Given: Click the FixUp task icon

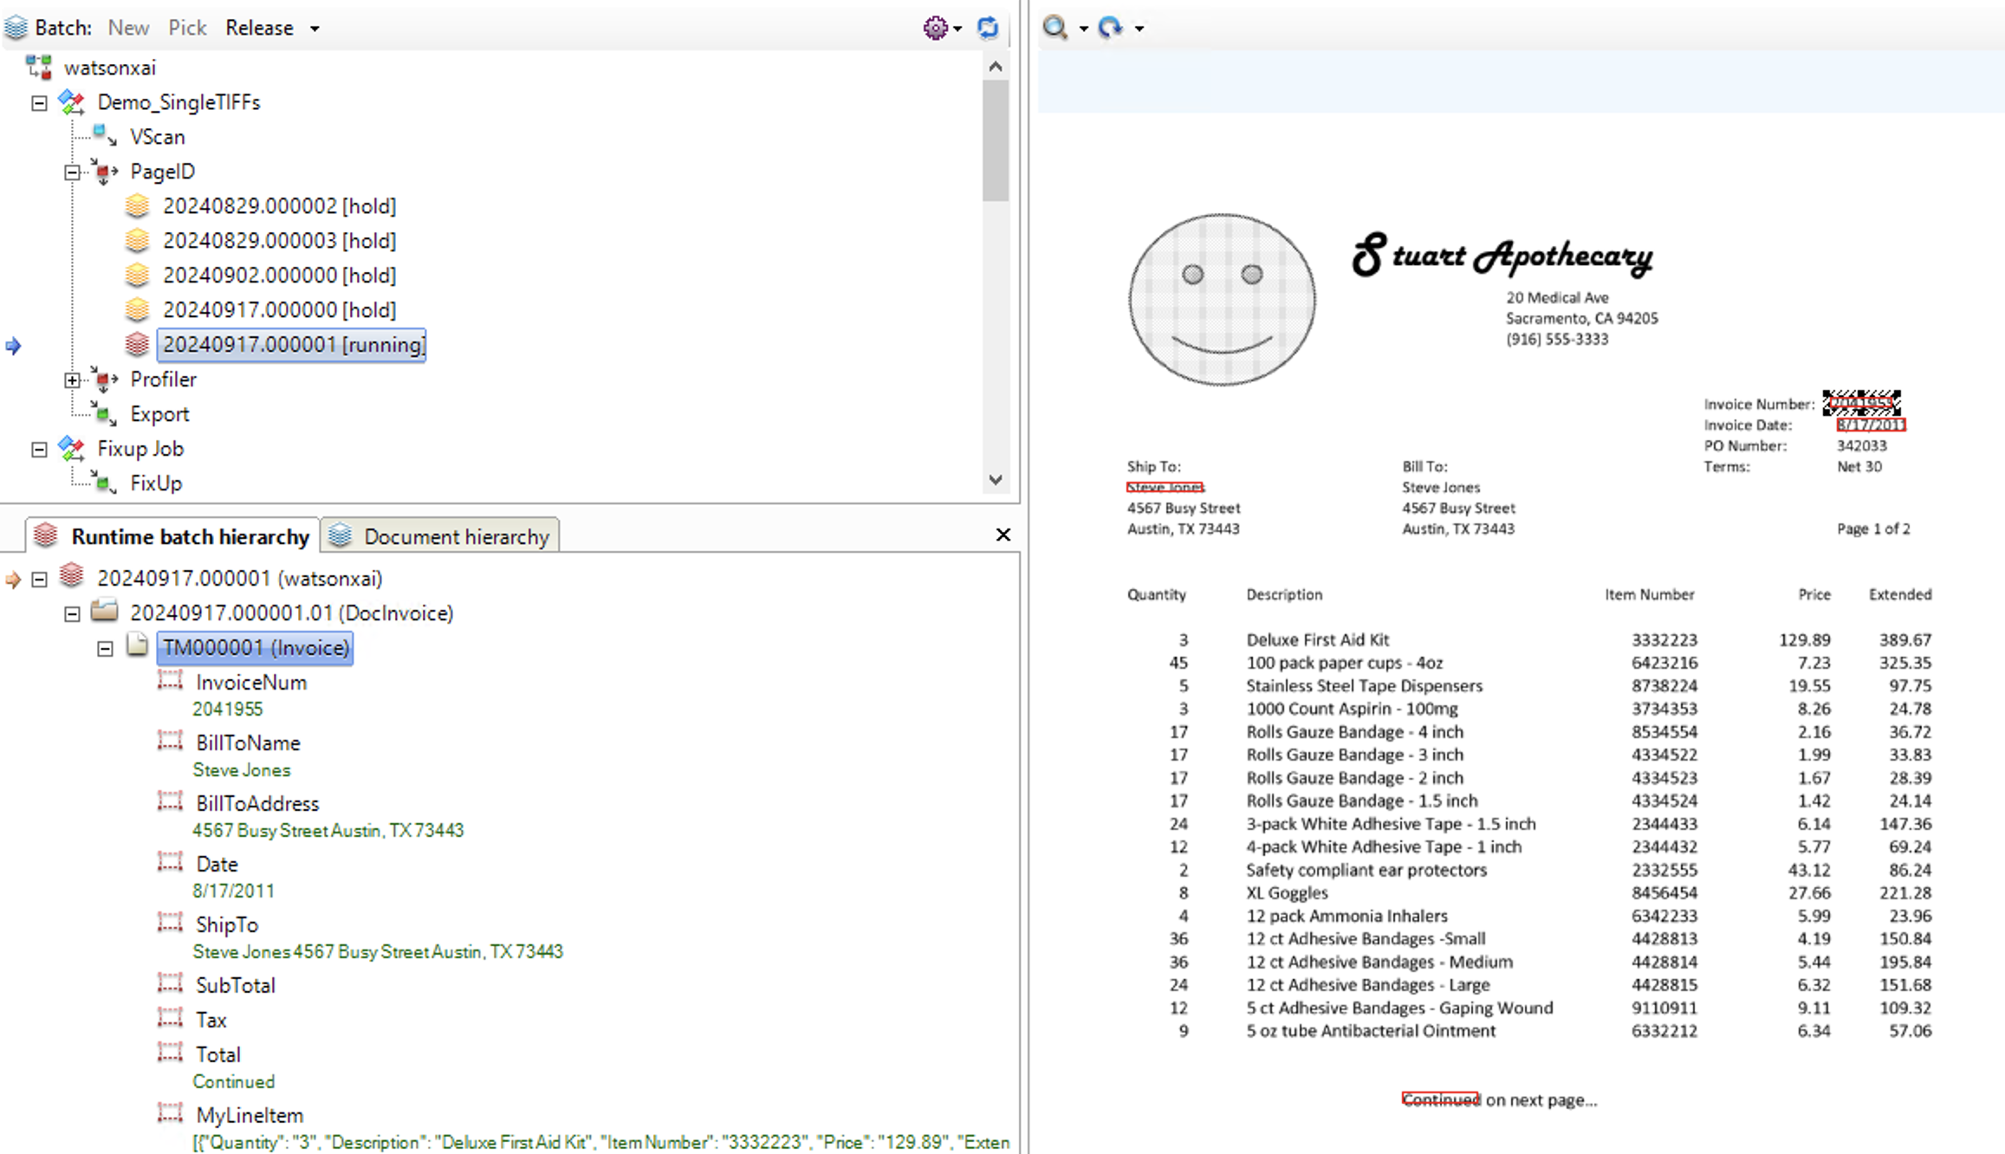Looking at the screenshot, I should (x=105, y=483).
